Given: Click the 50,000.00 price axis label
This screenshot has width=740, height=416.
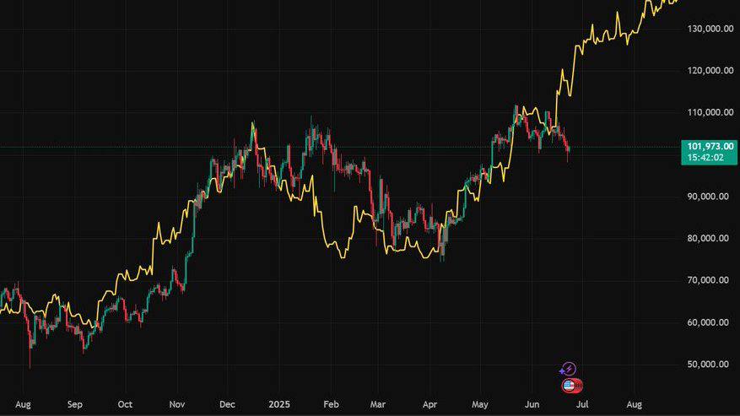Looking at the screenshot, I should [x=709, y=365].
